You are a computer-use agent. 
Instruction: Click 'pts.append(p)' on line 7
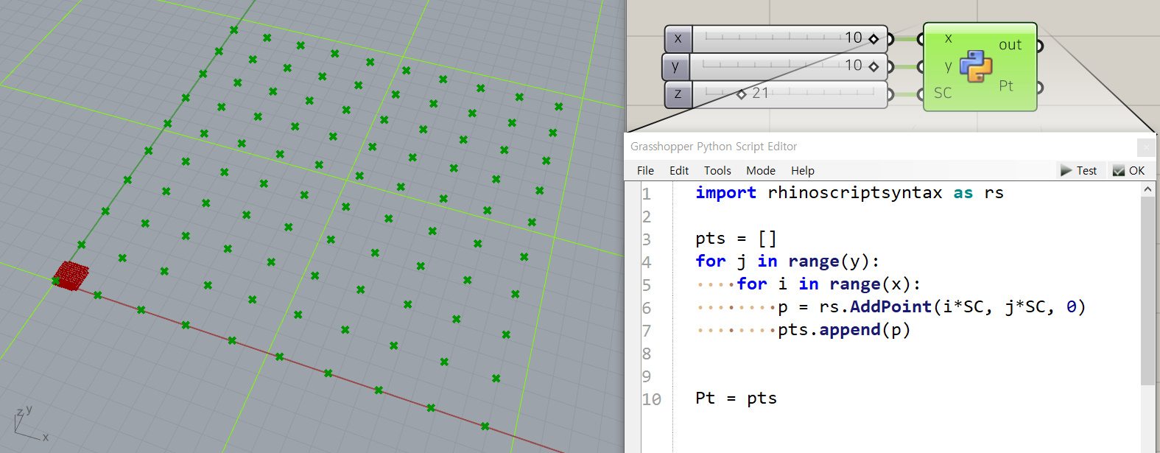click(844, 330)
